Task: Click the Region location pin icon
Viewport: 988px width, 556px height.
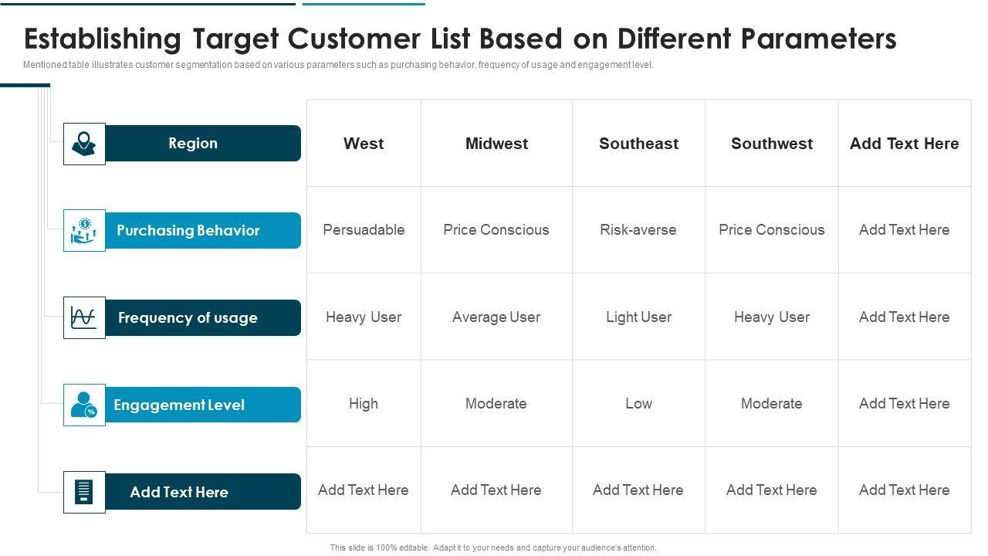Action: (x=84, y=144)
